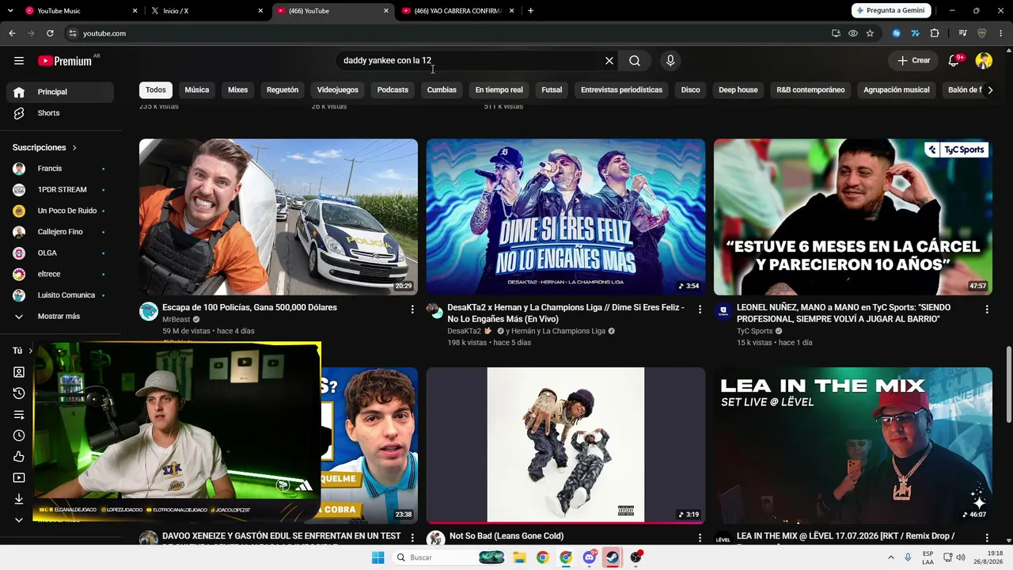Select the Música filter chip
The height and width of the screenshot is (570, 1013).
(197, 90)
